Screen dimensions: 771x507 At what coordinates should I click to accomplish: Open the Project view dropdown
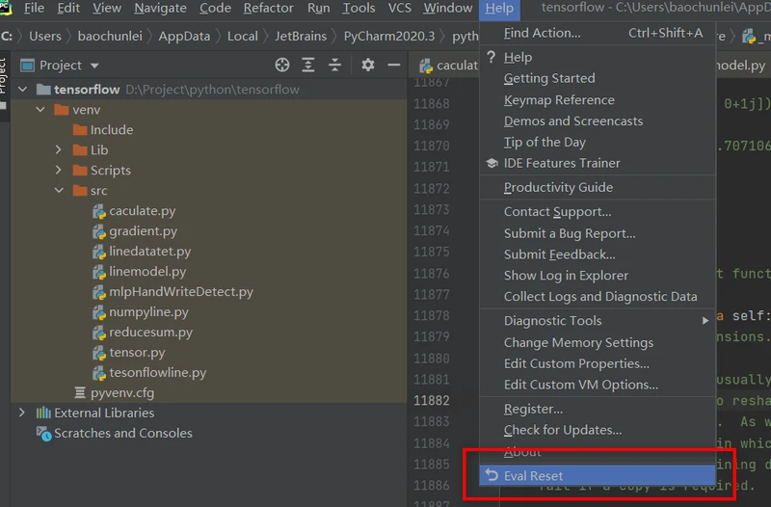pos(93,66)
